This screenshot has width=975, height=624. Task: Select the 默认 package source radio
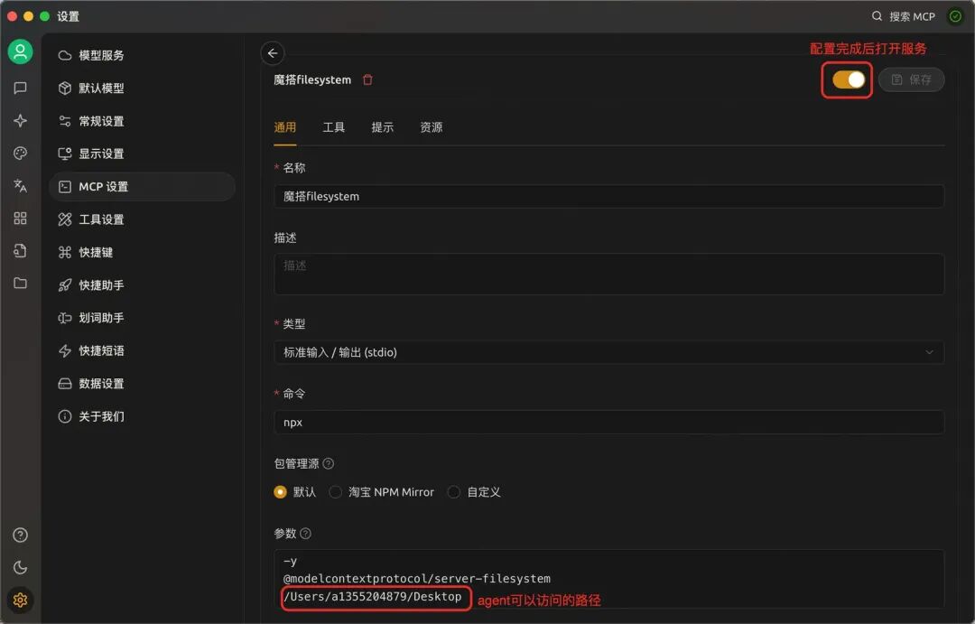point(280,492)
